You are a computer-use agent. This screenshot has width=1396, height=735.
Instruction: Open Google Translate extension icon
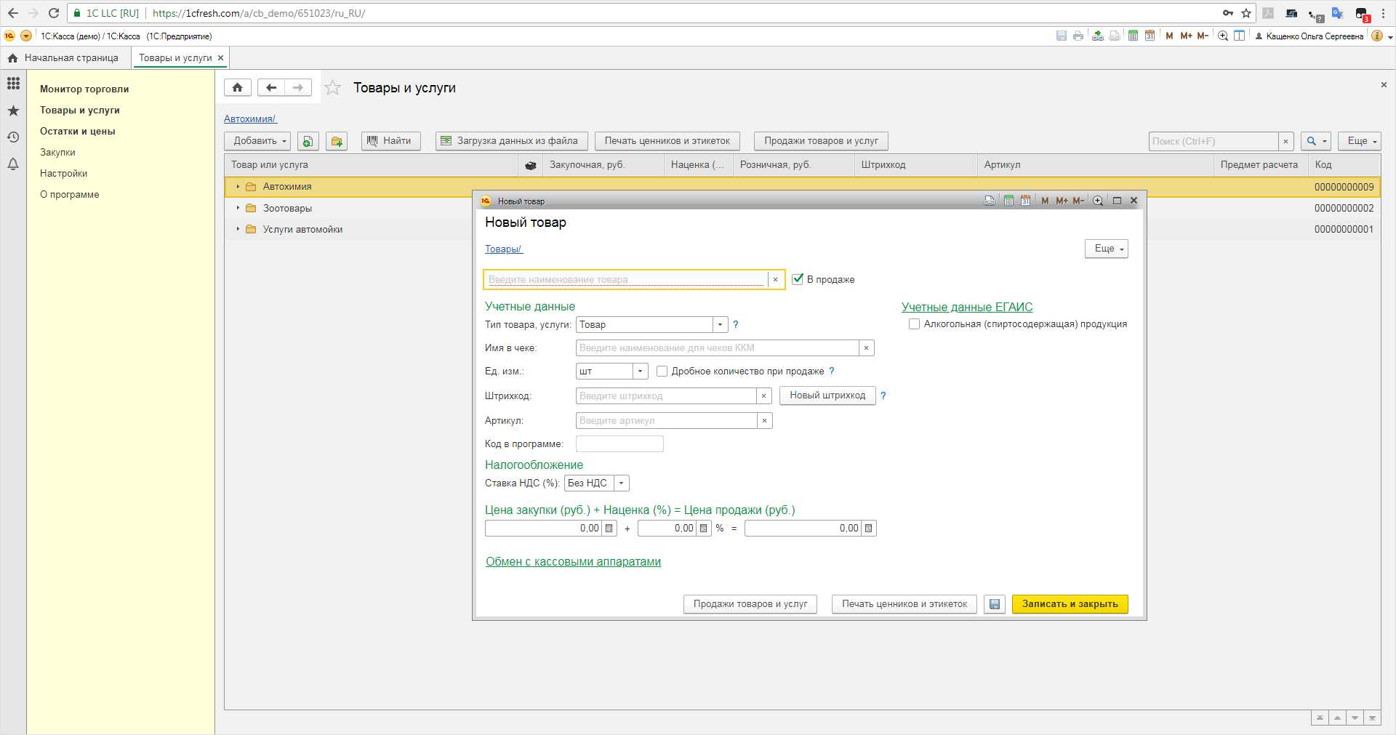coord(1337,13)
